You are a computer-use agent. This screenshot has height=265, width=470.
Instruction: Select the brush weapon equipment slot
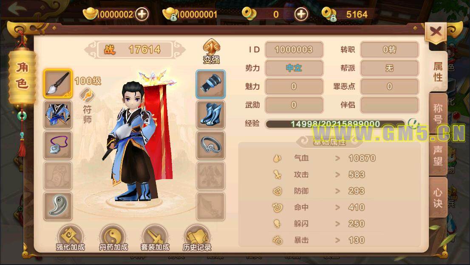pyautogui.click(x=58, y=84)
